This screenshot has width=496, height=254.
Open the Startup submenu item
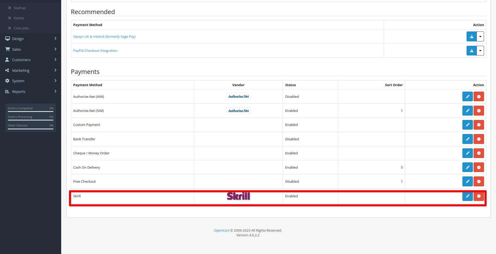click(x=30, y=8)
